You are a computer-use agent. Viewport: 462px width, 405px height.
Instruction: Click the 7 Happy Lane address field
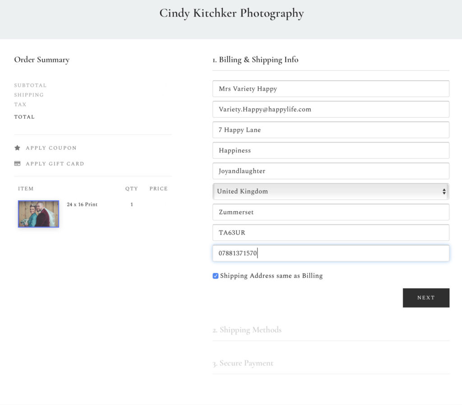click(331, 130)
